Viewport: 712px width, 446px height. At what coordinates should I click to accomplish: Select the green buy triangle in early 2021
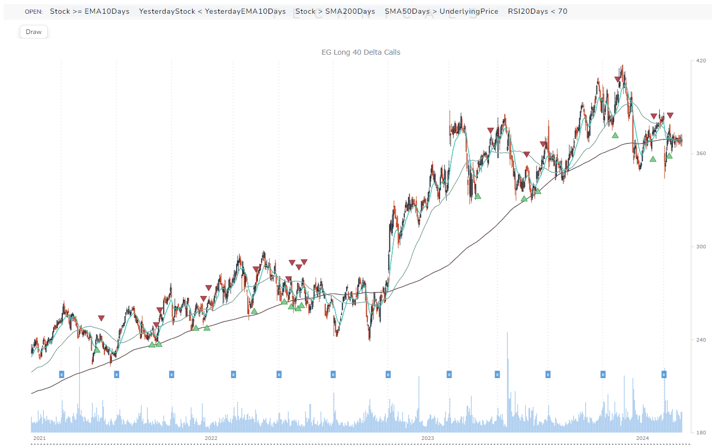coord(96,349)
